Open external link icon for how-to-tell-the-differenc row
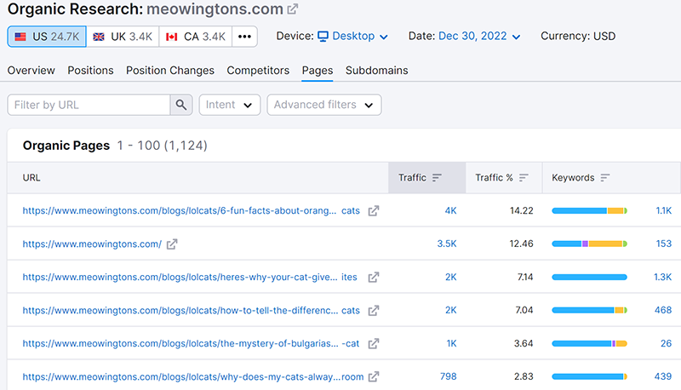Screen dimensions: 681x390 (374, 311)
